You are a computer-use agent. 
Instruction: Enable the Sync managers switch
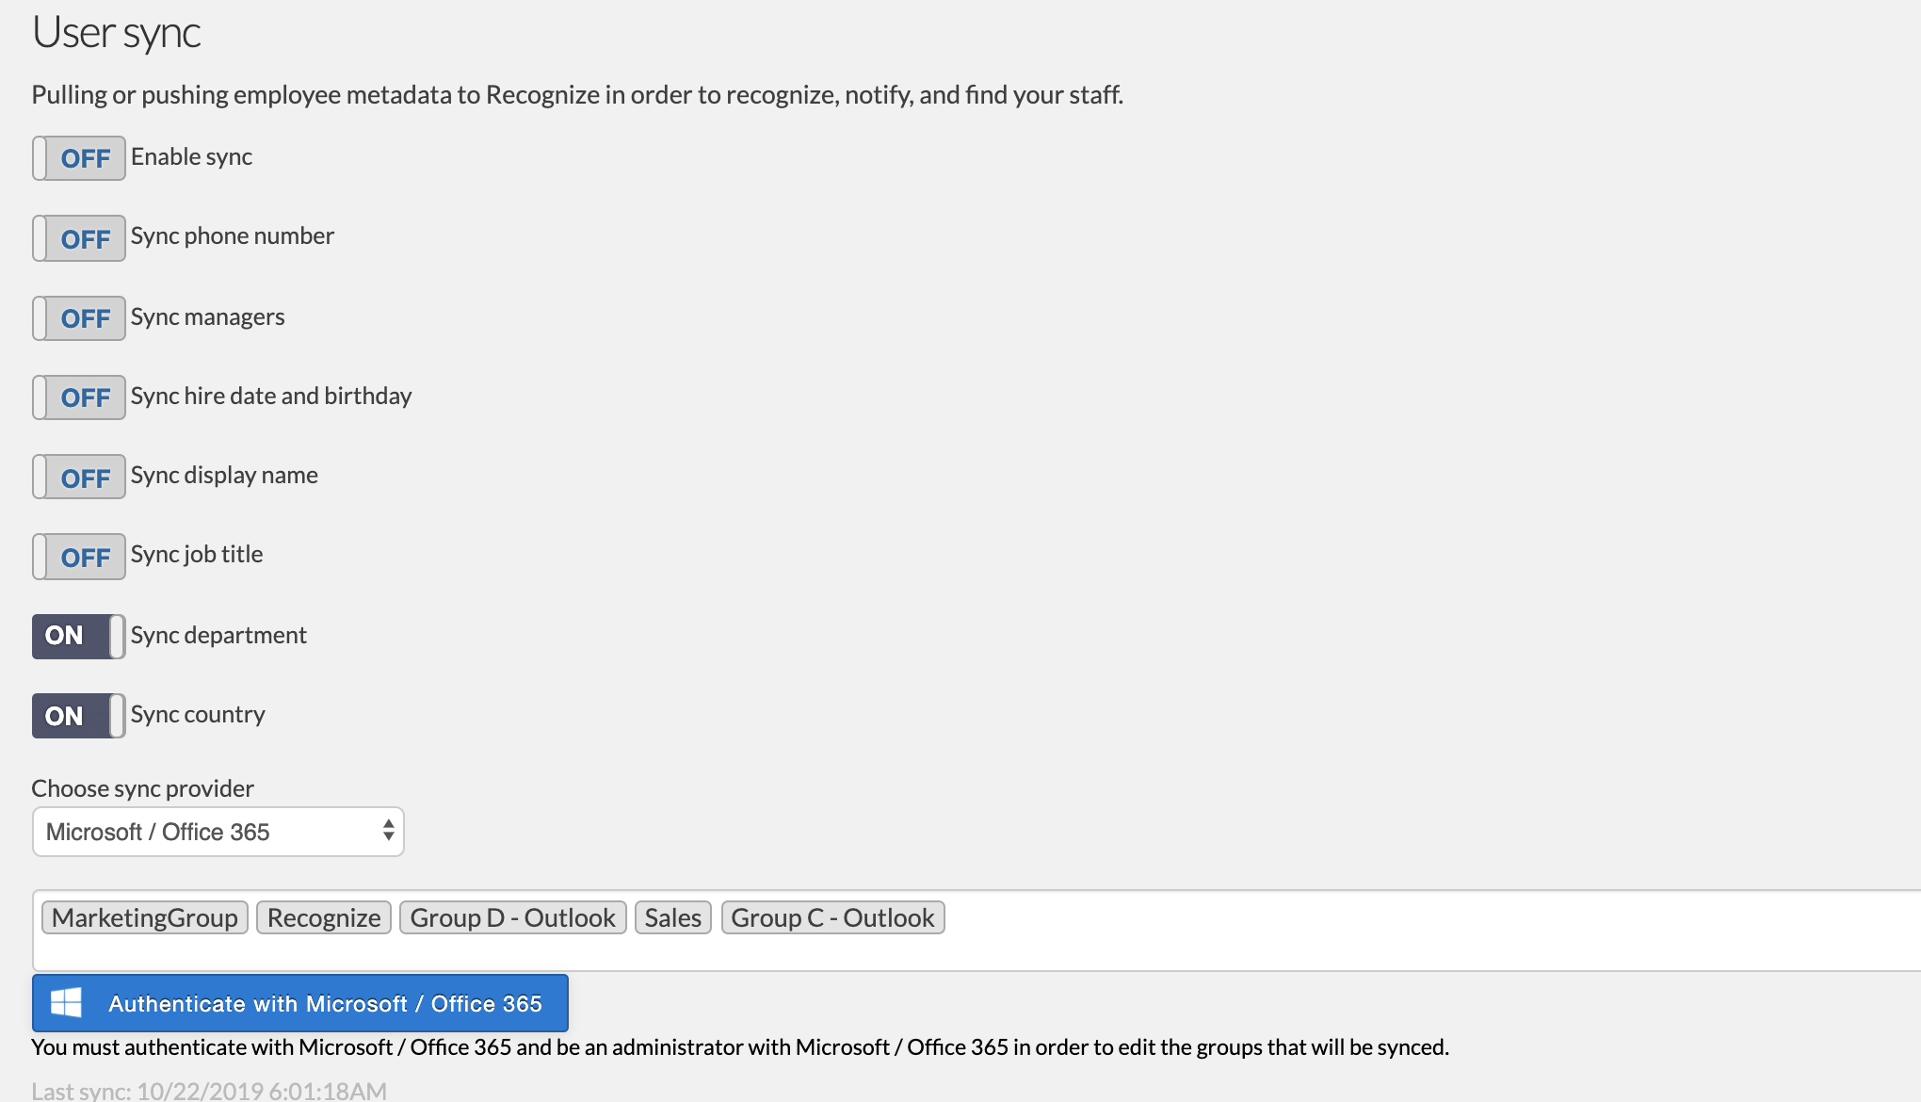tap(79, 318)
